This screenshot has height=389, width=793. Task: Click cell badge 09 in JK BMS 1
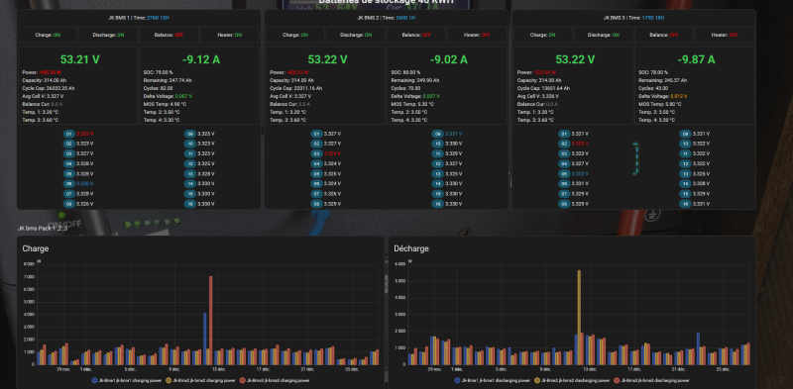click(x=189, y=134)
